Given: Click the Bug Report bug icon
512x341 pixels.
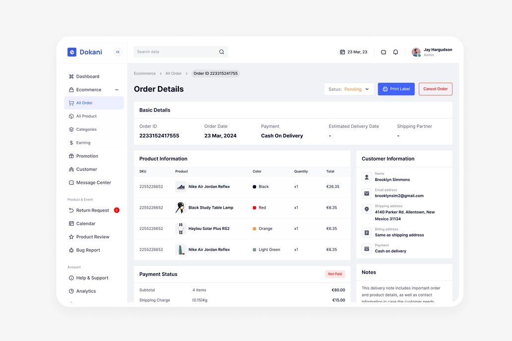Looking at the screenshot, I should pyautogui.click(x=71, y=250).
